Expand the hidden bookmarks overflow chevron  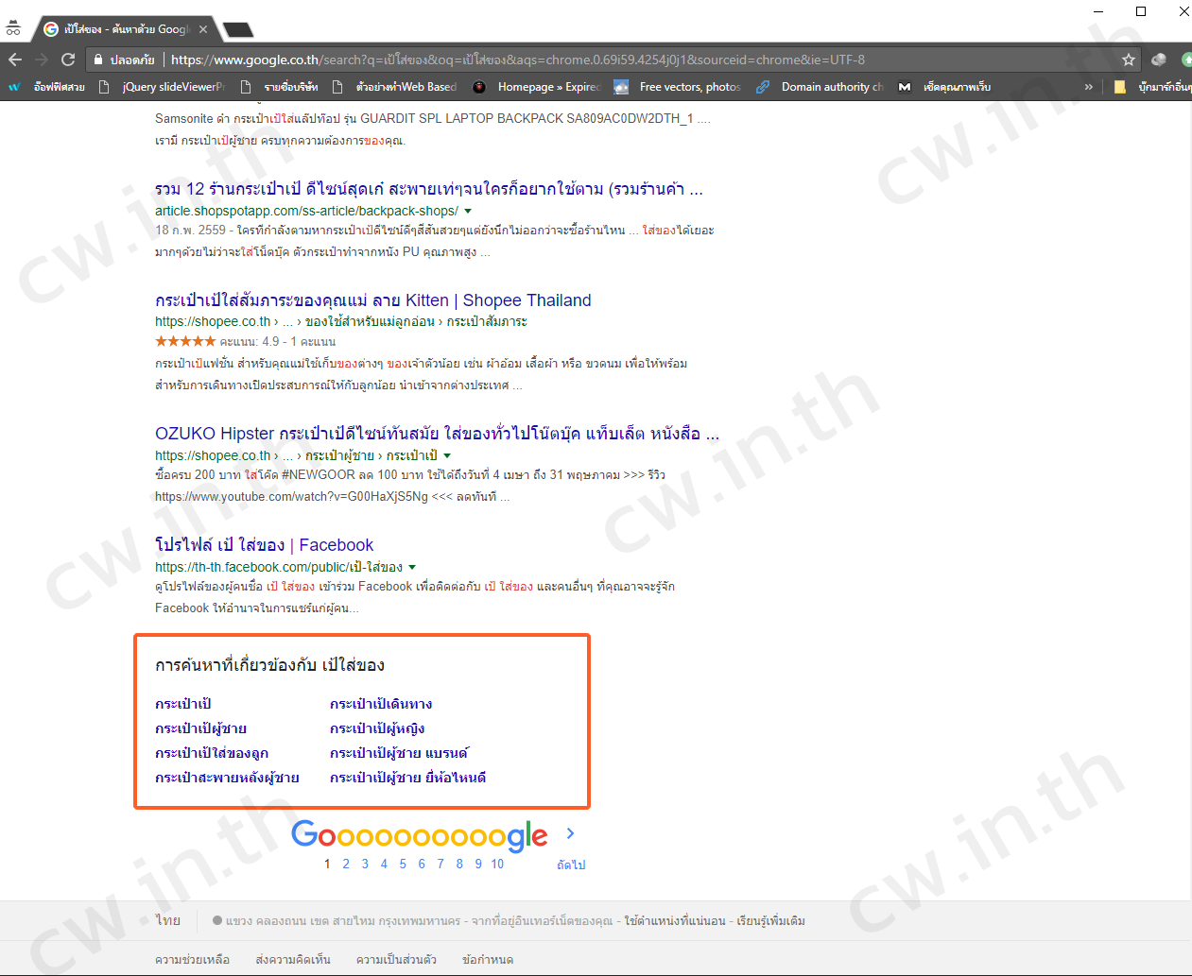[x=1088, y=87]
